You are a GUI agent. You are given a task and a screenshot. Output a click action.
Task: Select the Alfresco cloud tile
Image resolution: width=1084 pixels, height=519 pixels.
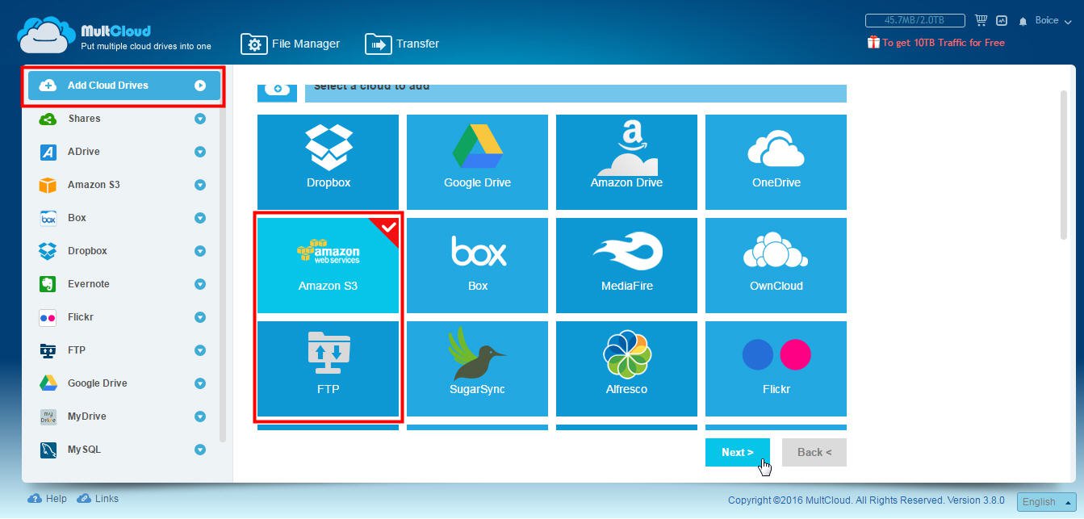pyautogui.click(x=626, y=369)
